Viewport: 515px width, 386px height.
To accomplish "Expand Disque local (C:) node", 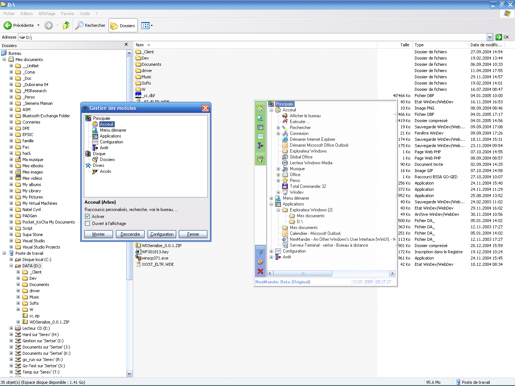I will point(11,260).
